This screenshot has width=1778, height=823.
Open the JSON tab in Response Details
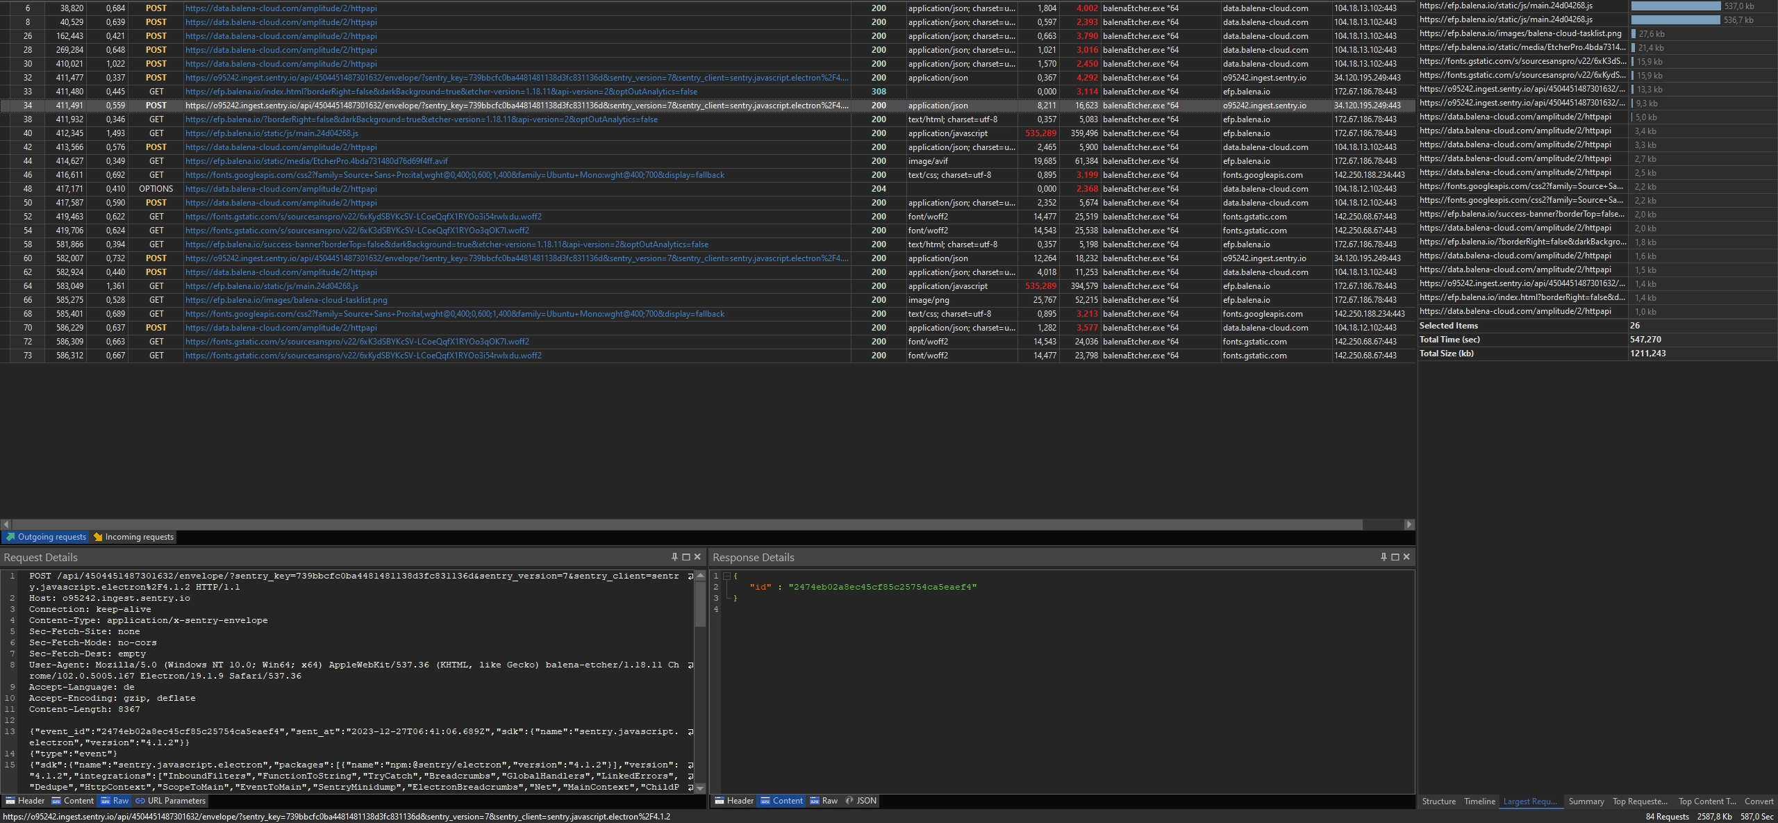861,801
